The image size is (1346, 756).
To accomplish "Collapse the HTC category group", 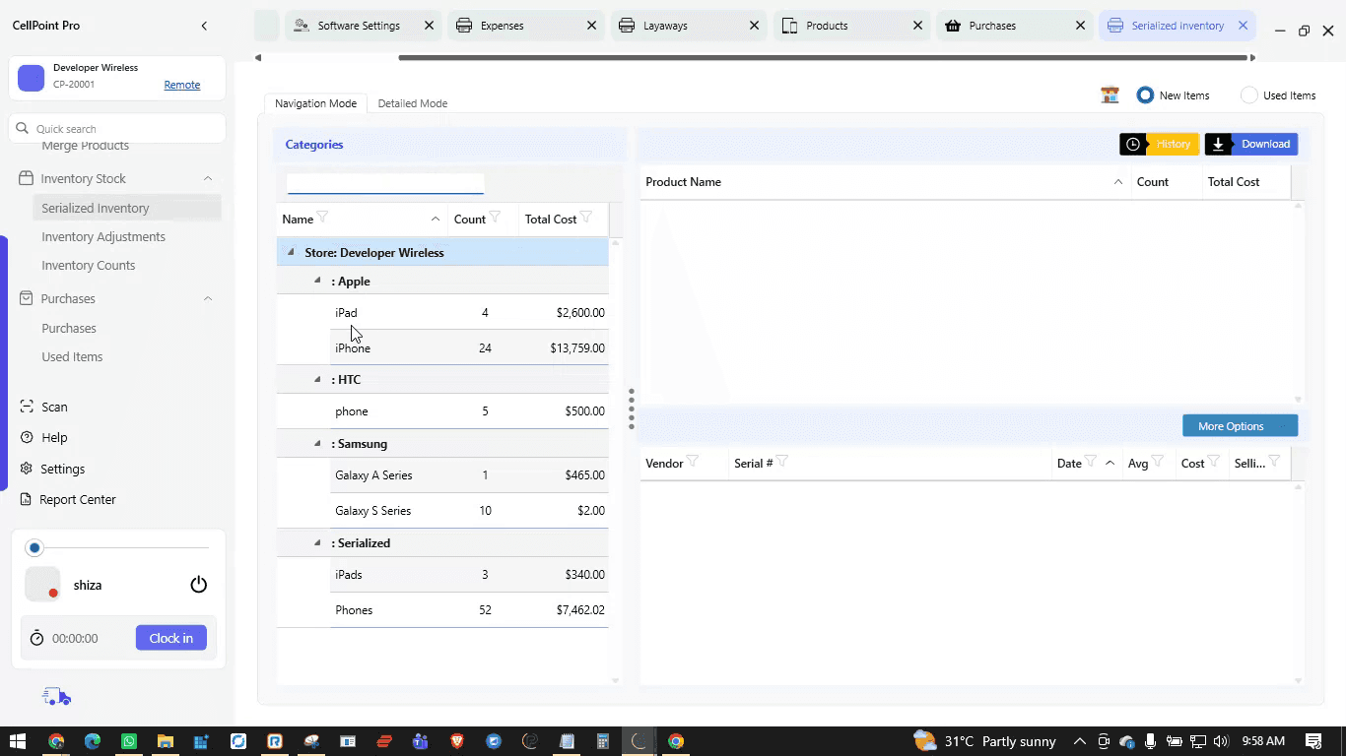I will pyautogui.click(x=317, y=379).
